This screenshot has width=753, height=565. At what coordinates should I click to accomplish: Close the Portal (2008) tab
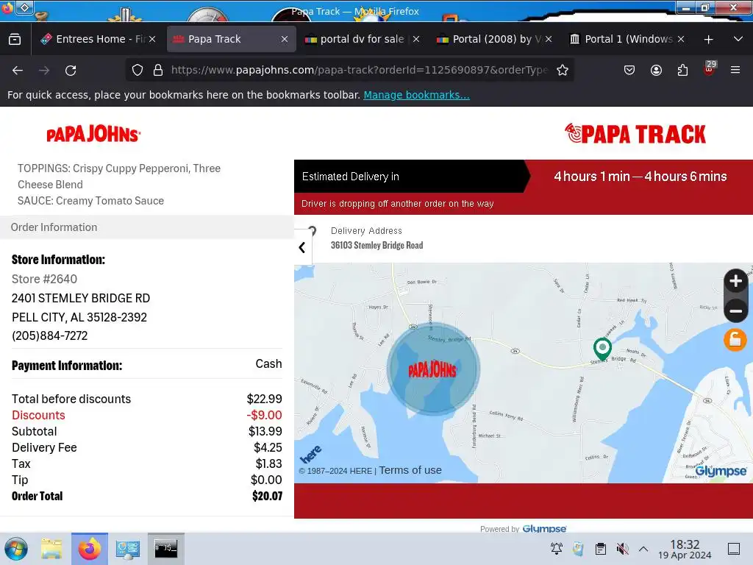pyautogui.click(x=549, y=39)
